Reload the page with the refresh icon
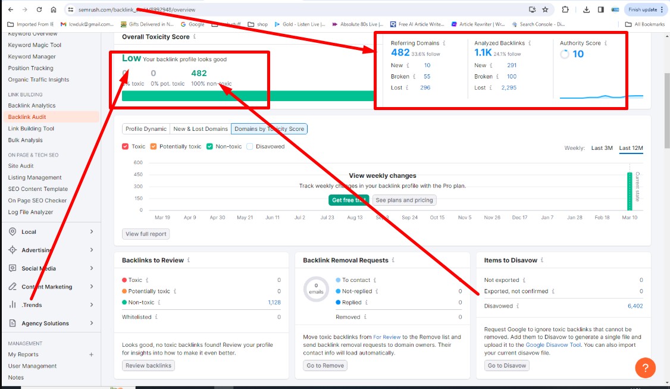Image resolution: width=670 pixels, height=389 pixels. [39, 10]
